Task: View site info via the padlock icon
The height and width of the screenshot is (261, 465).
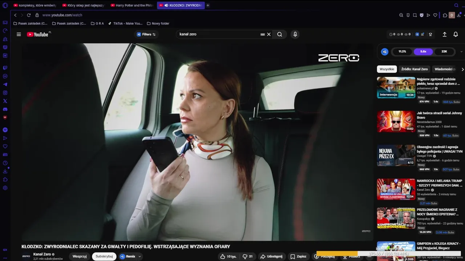Action: pyautogui.click(x=37, y=15)
